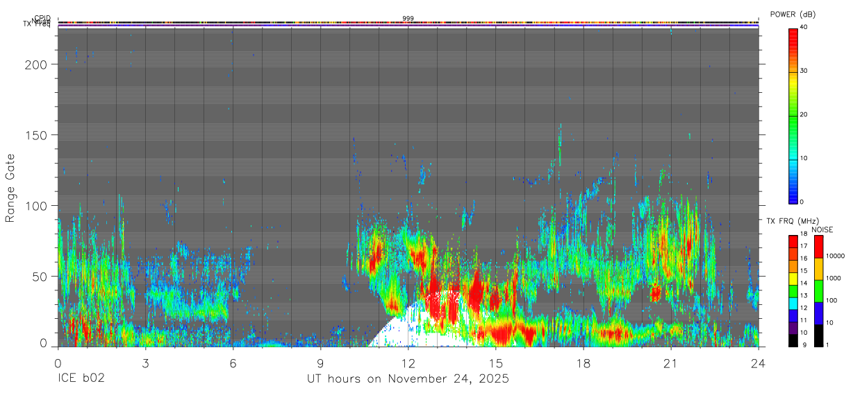Click the "NOISE" legend title
The height and width of the screenshot is (393, 853).
tap(821, 229)
